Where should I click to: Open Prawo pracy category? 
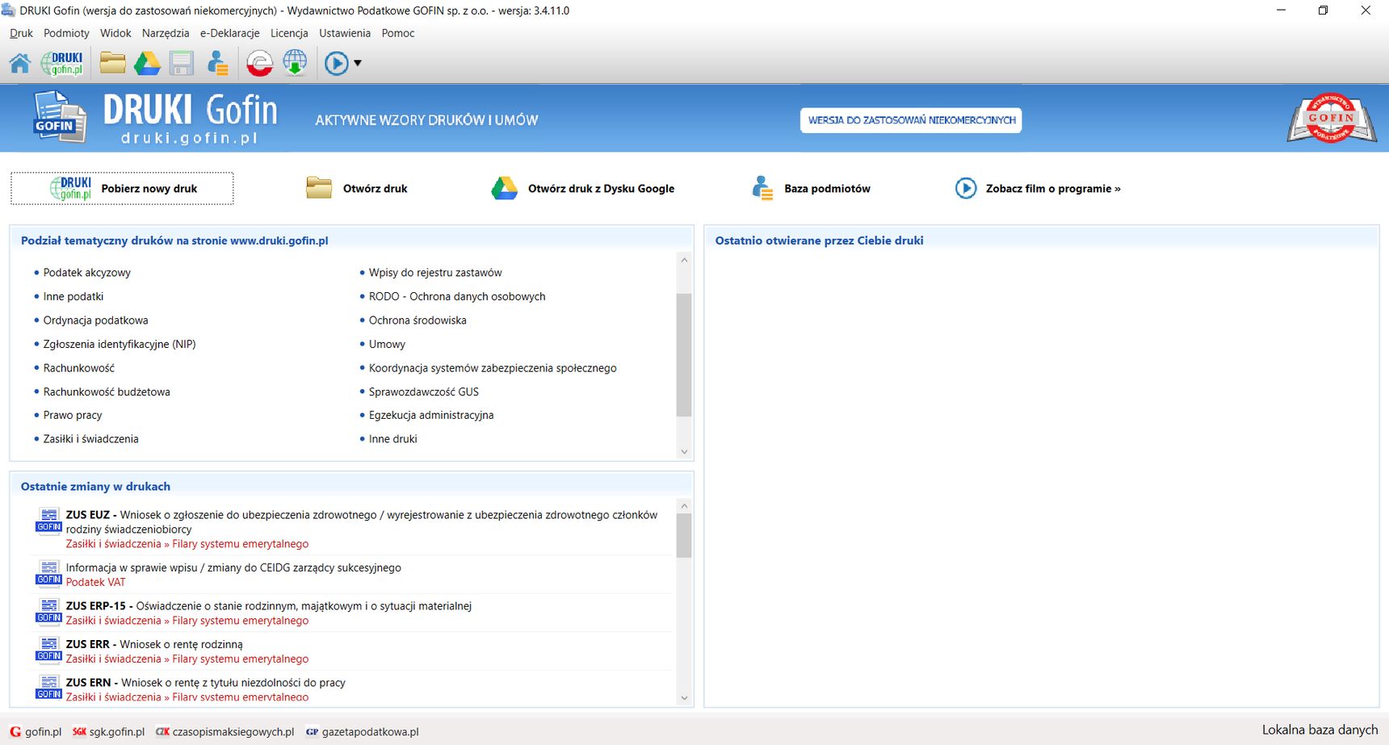click(73, 415)
